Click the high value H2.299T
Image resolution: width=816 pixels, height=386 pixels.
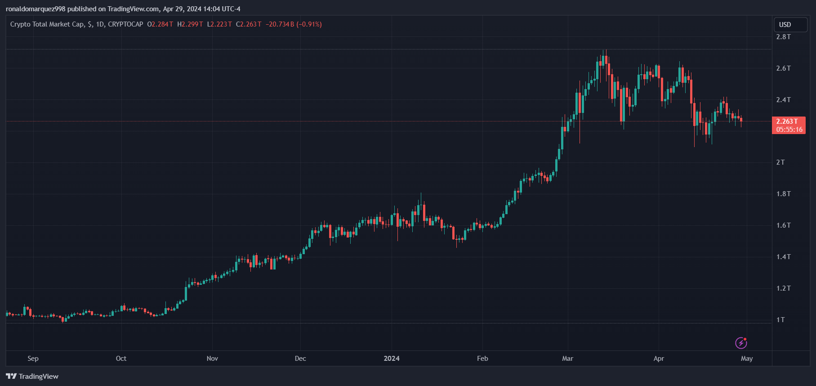[190, 24]
